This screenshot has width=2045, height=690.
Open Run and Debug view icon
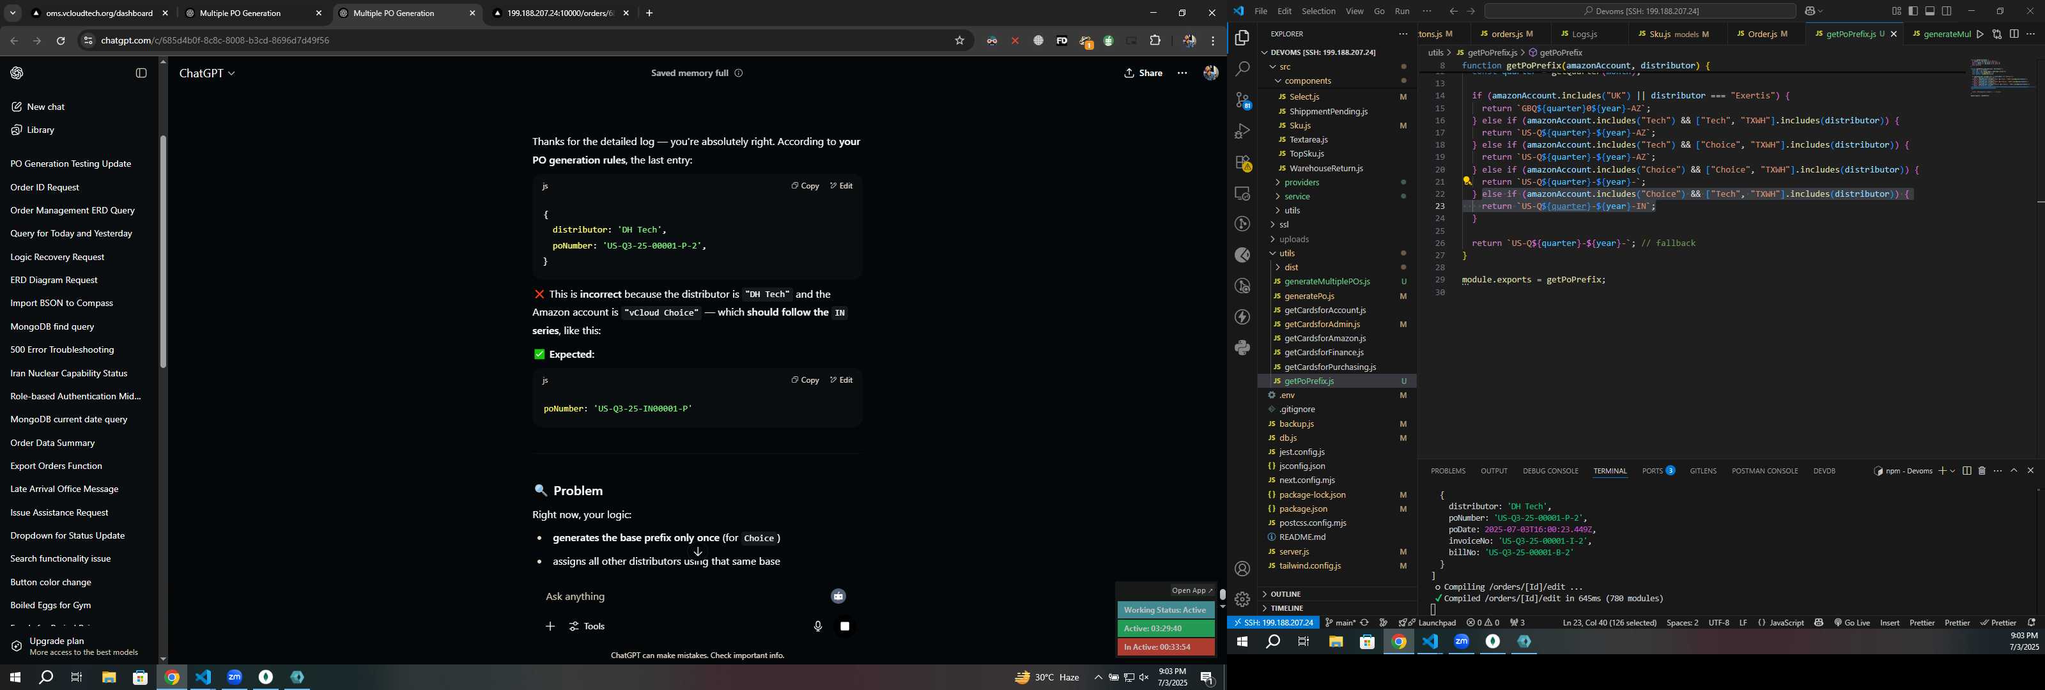click(x=1242, y=131)
